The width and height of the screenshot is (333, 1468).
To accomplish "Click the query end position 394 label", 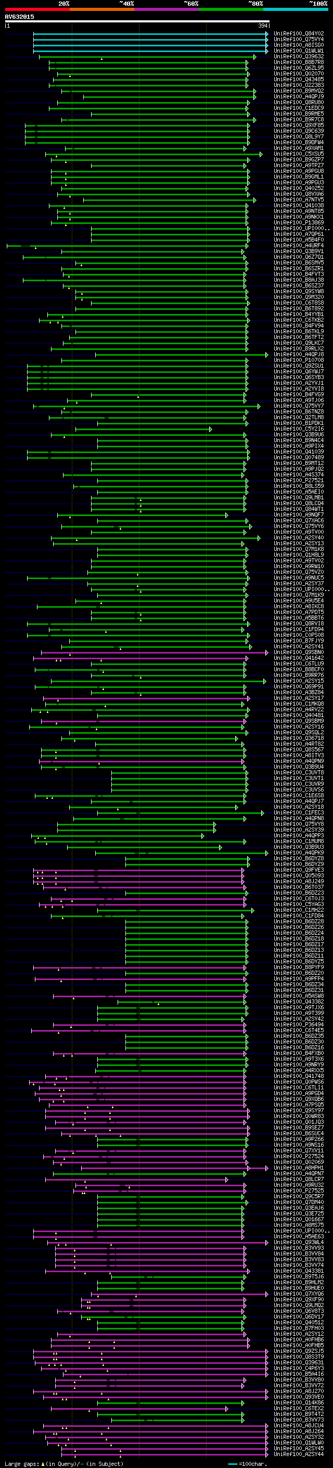I will coord(263,26).
